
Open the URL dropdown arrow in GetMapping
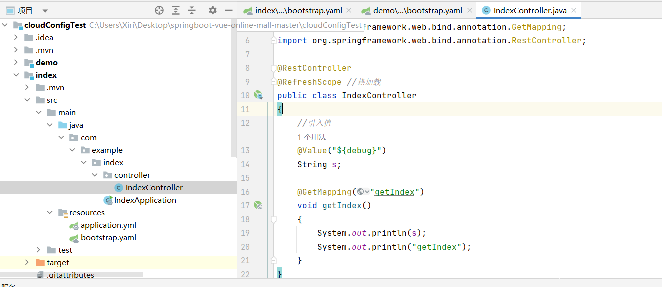[x=367, y=192]
